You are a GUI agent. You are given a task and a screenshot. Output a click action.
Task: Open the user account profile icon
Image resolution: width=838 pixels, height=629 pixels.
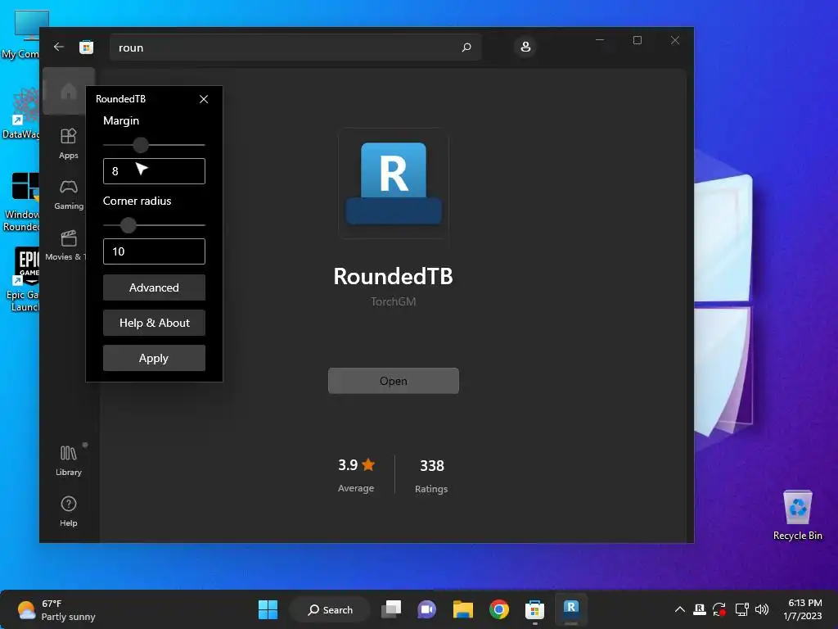(525, 47)
